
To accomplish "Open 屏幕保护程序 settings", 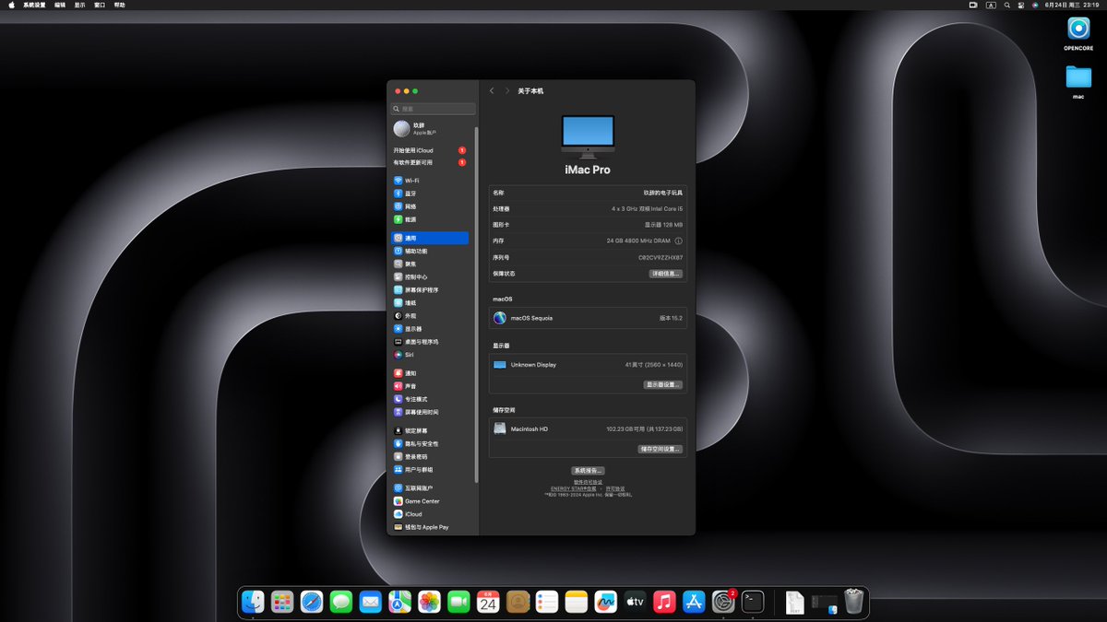I will 430,289.
